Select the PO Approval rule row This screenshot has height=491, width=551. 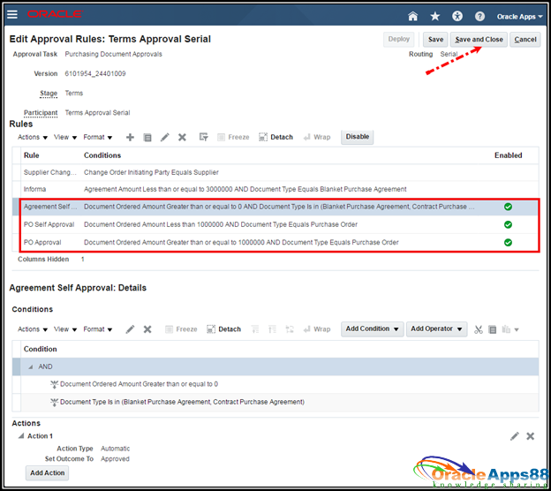[275, 243]
